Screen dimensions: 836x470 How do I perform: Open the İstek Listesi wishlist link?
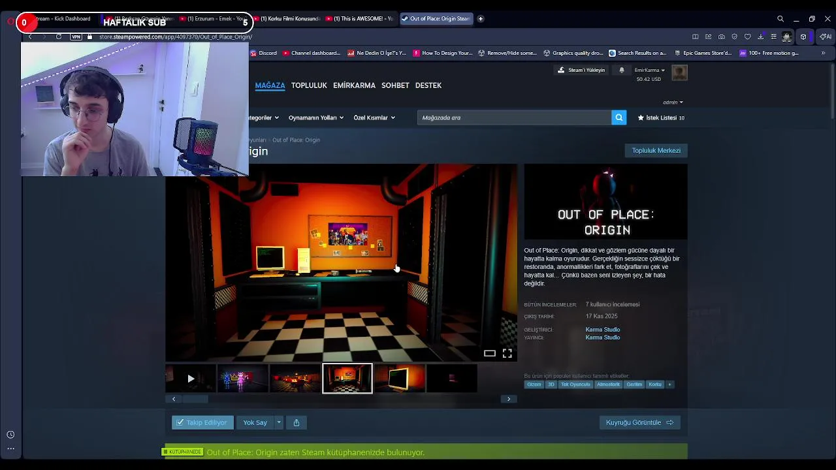661,117
